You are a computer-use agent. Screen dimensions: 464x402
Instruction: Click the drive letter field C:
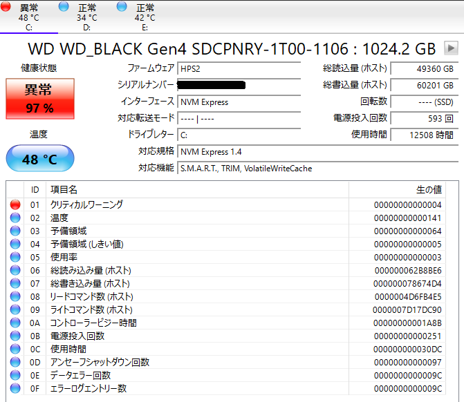pos(239,135)
